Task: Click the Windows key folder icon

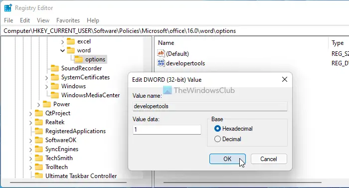Action: click(55, 86)
